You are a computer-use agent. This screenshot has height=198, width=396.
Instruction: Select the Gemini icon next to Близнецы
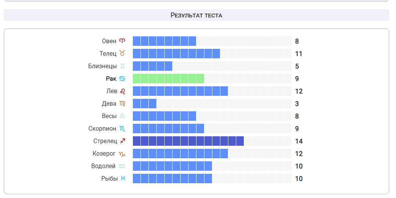[122, 66]
